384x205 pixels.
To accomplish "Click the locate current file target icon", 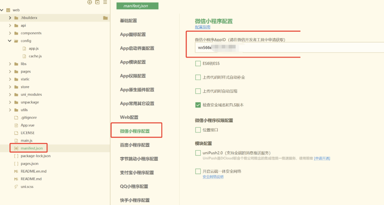I will coord(90,2).
